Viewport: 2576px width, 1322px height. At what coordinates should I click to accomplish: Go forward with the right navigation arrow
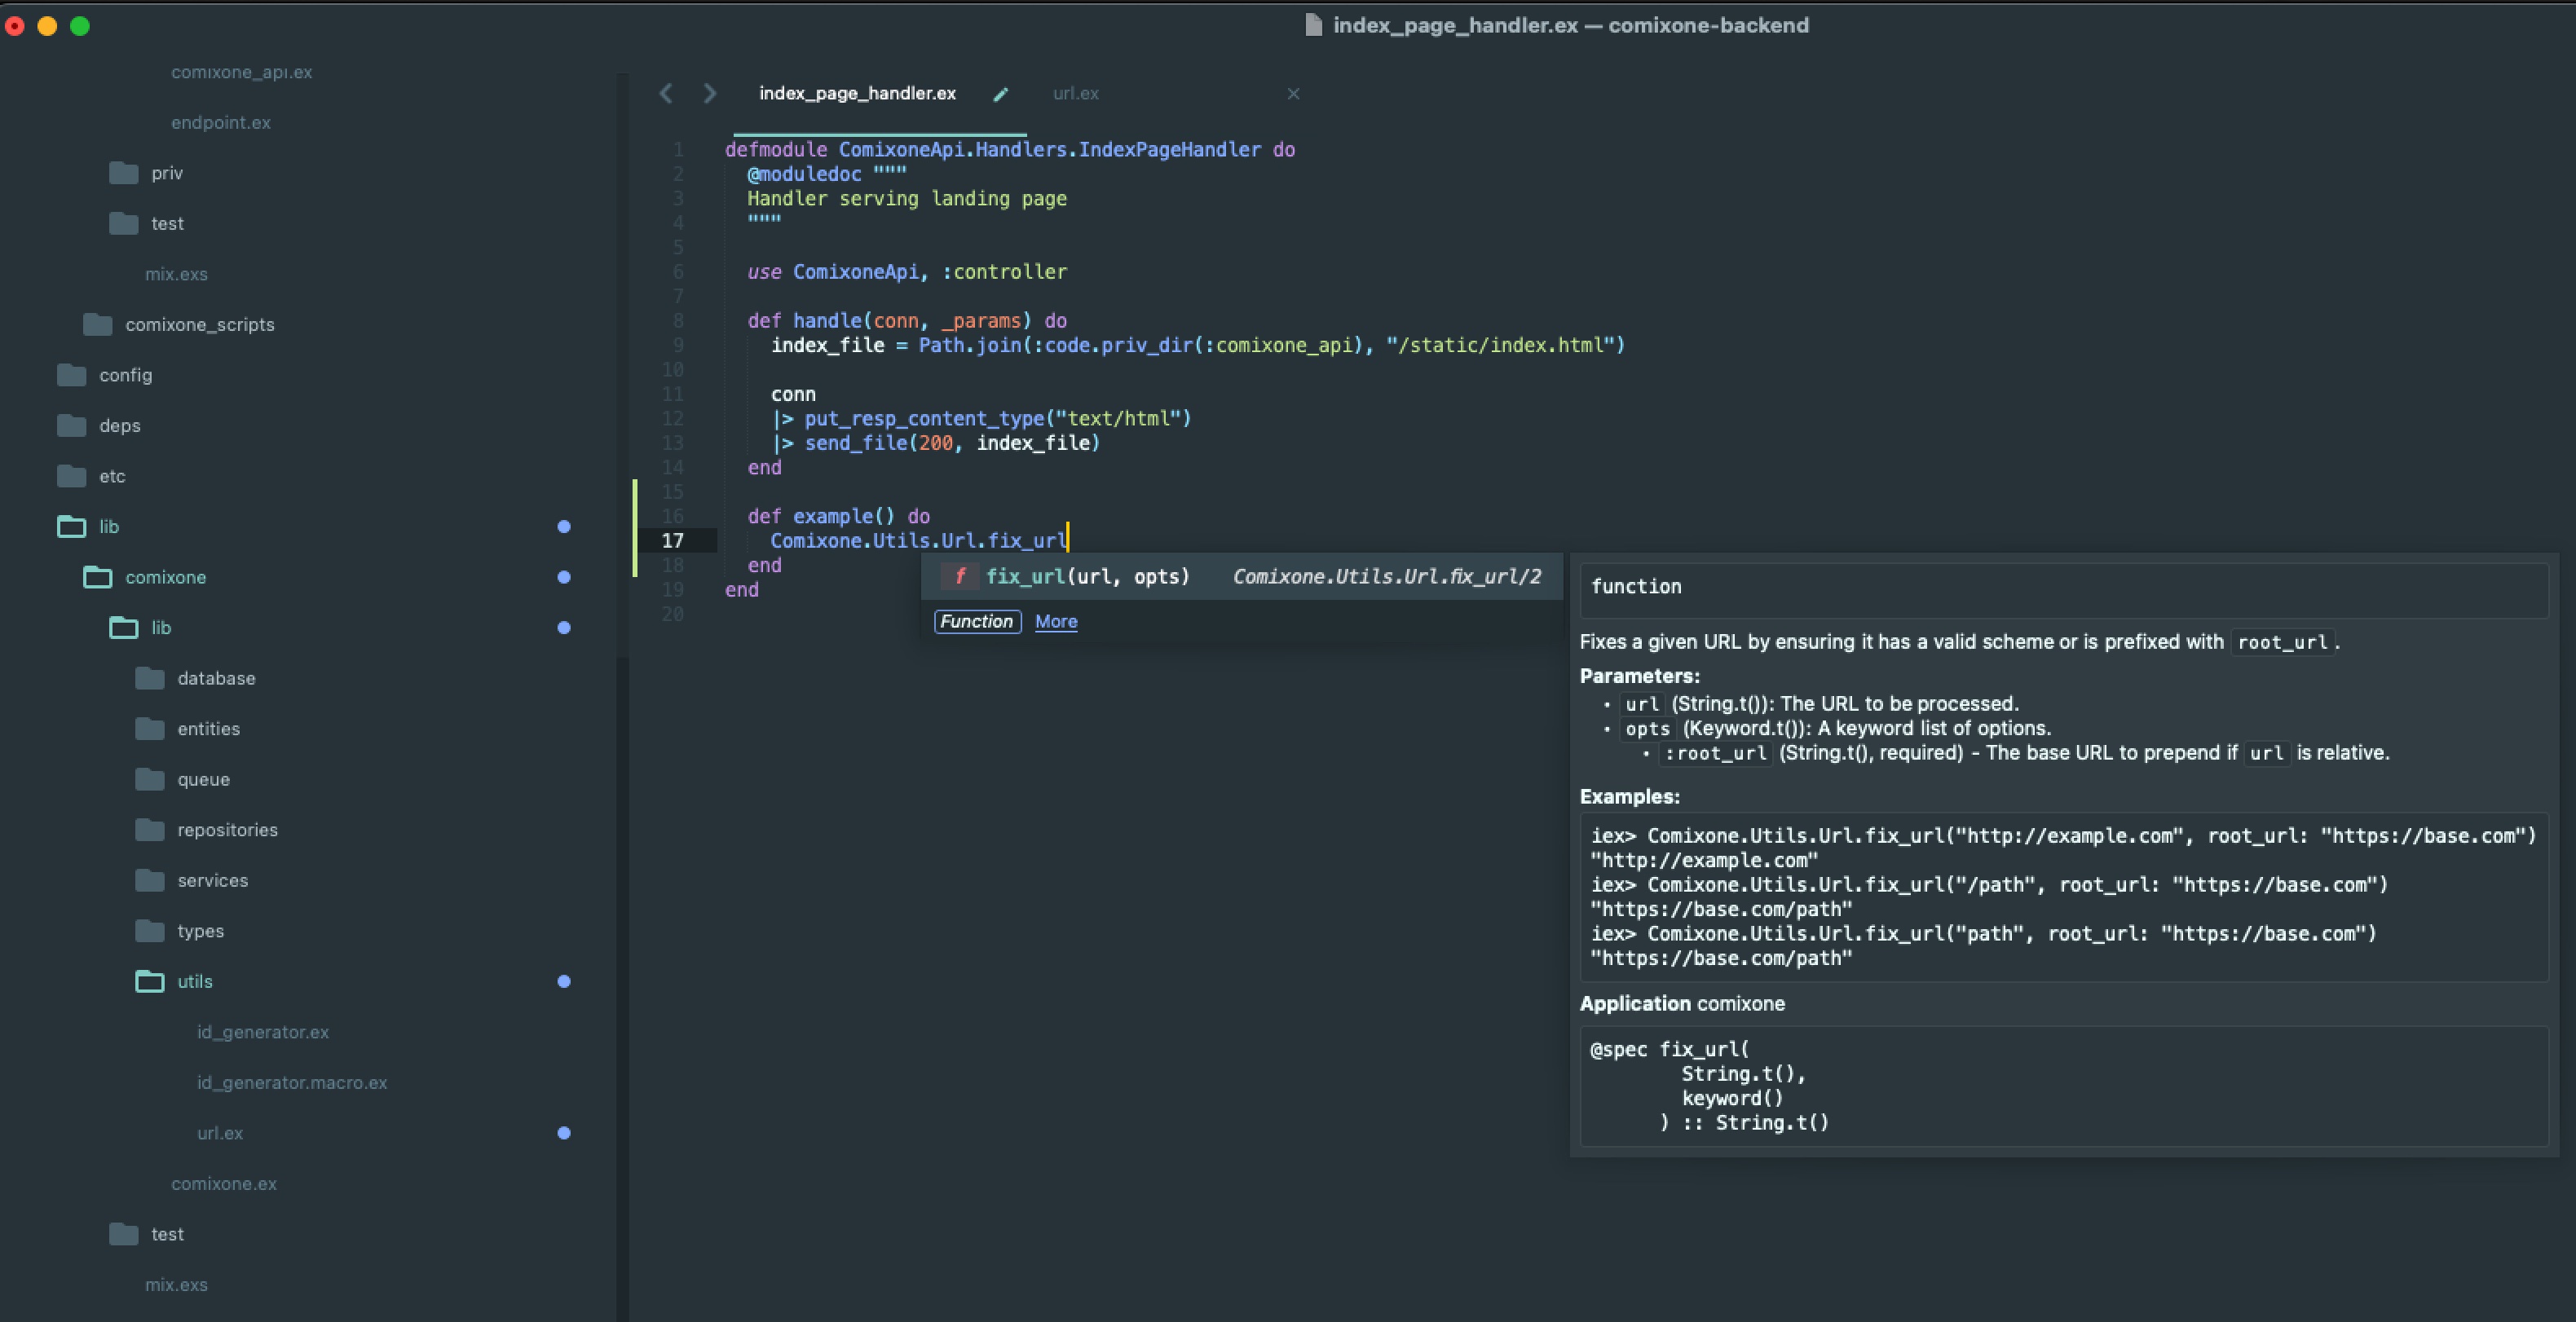pyautogui.click(x=710, y=93)
